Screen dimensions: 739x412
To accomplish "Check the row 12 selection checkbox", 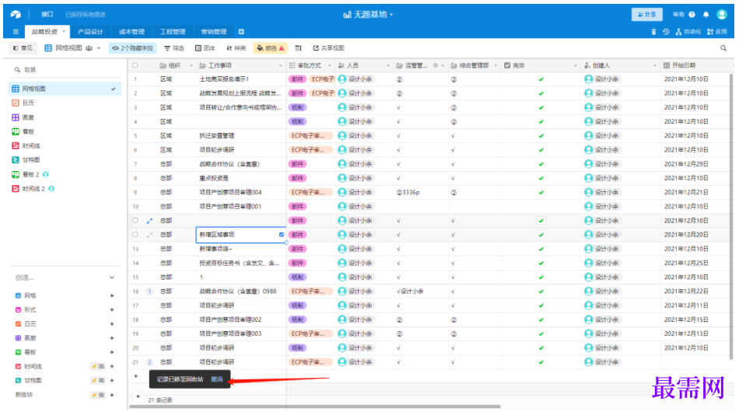I will coord(135,235).
